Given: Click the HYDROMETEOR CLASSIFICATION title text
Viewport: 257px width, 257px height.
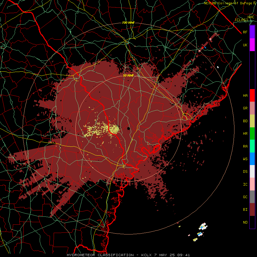Looking at the screenshot, I should click(100, 255).
